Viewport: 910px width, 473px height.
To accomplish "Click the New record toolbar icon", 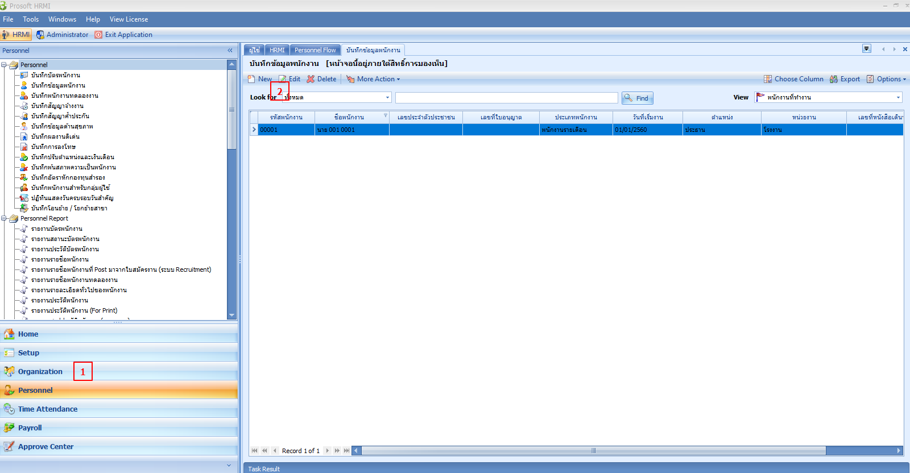I will (251, 79).
